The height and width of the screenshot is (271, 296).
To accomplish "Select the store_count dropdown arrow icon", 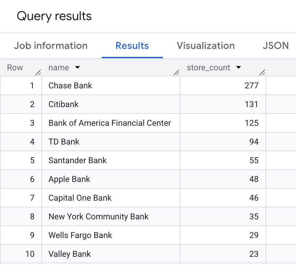I will tap(239, 68).
